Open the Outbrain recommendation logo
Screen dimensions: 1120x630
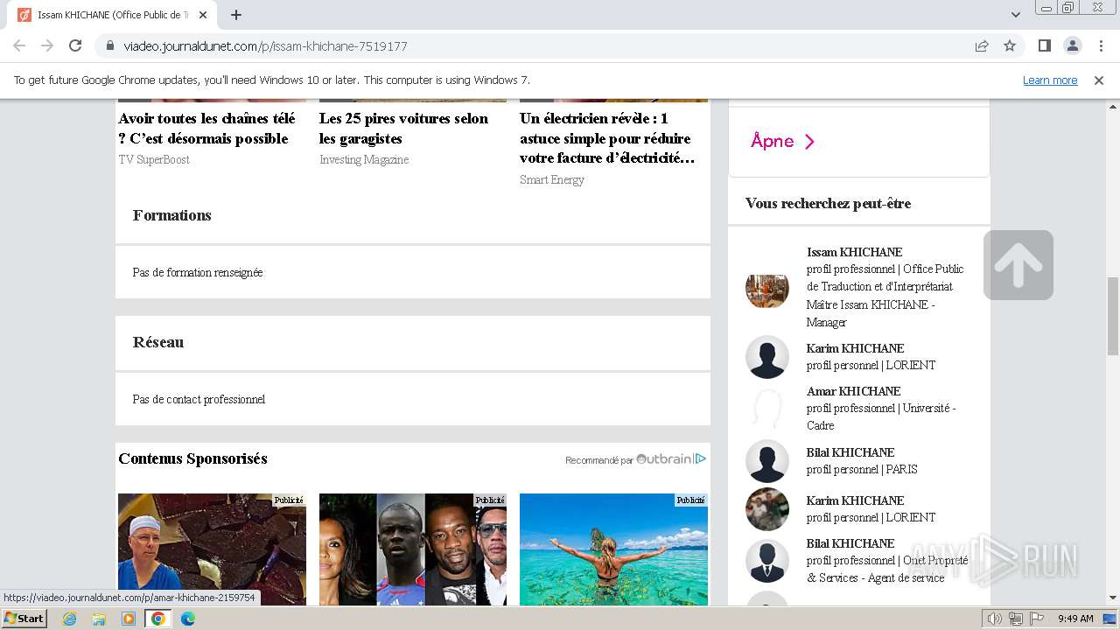[670, 458]
